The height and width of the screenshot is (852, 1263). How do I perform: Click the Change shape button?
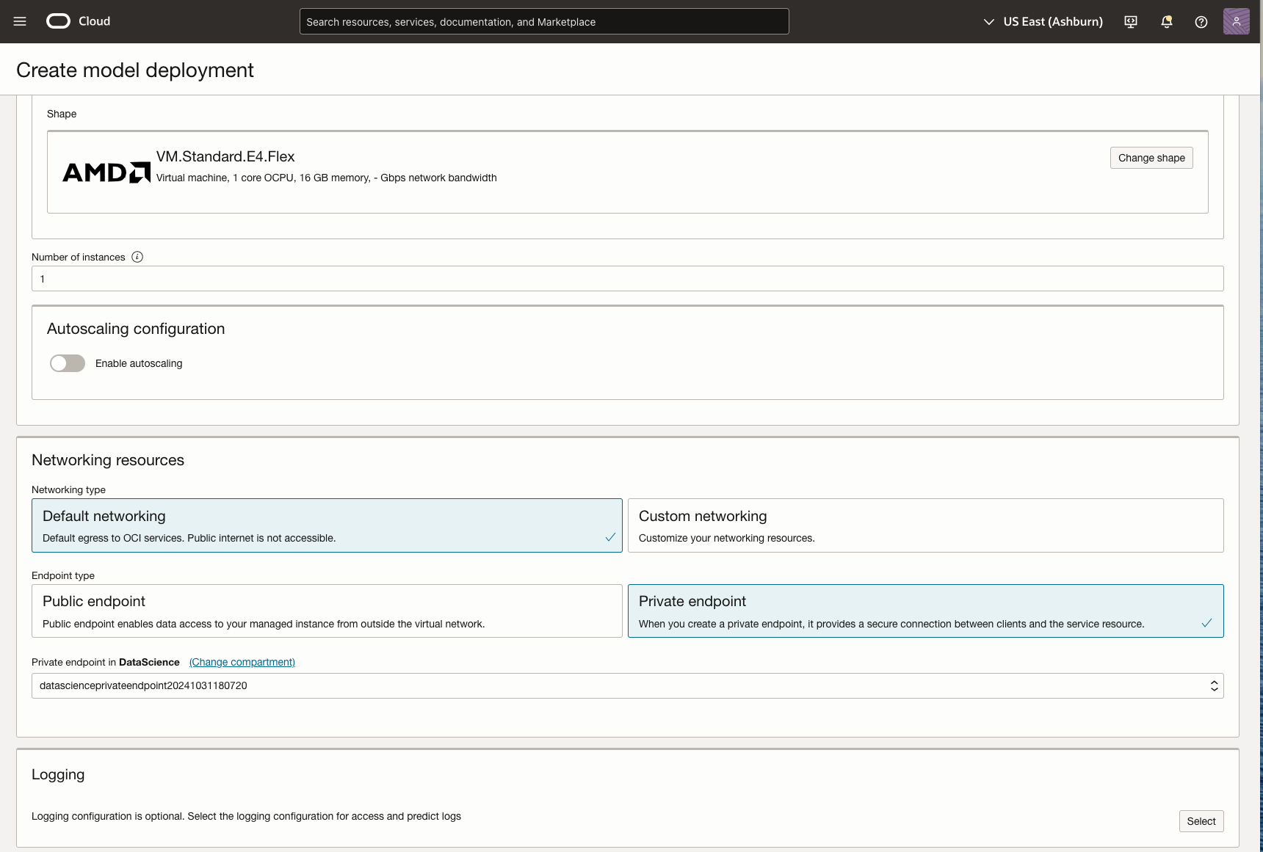pos(1151,158)
